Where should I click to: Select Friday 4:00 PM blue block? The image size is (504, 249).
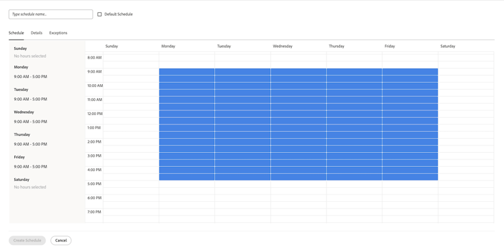410,170
